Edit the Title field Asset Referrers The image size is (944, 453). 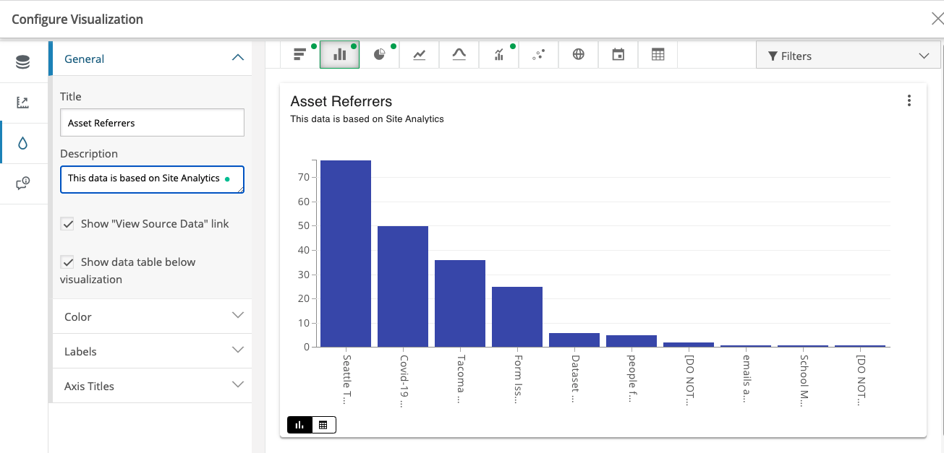pyautogui.click(x=152, y=123)
